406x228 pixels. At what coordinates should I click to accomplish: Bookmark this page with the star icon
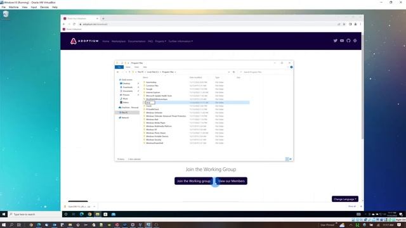tap(344, 24)
